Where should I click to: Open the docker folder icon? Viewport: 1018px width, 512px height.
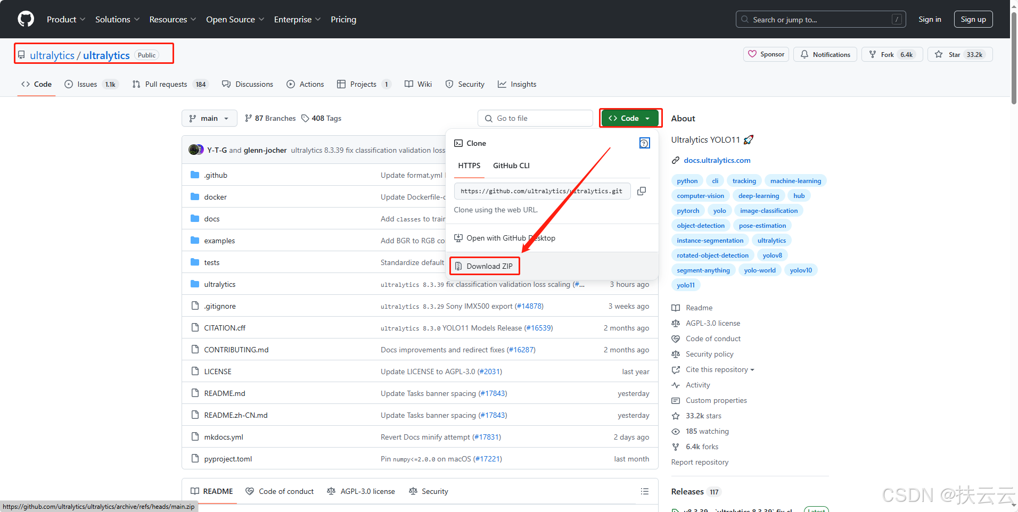(195, 197)
